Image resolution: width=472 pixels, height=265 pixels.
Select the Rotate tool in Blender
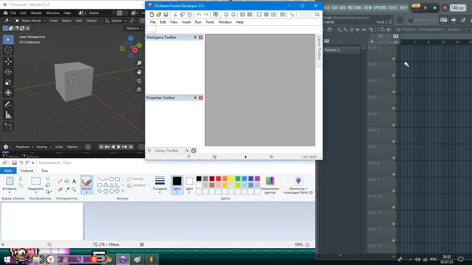(x=8, y=72)
